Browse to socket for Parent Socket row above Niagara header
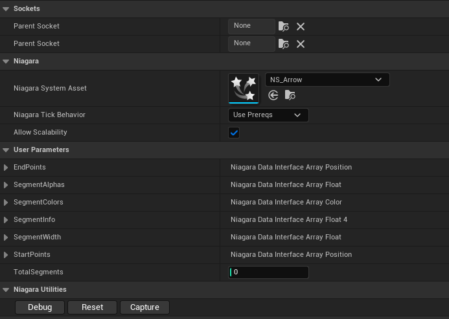Viewport: 449px width, 319px height. pyautogui.click(x=284, y=44)
